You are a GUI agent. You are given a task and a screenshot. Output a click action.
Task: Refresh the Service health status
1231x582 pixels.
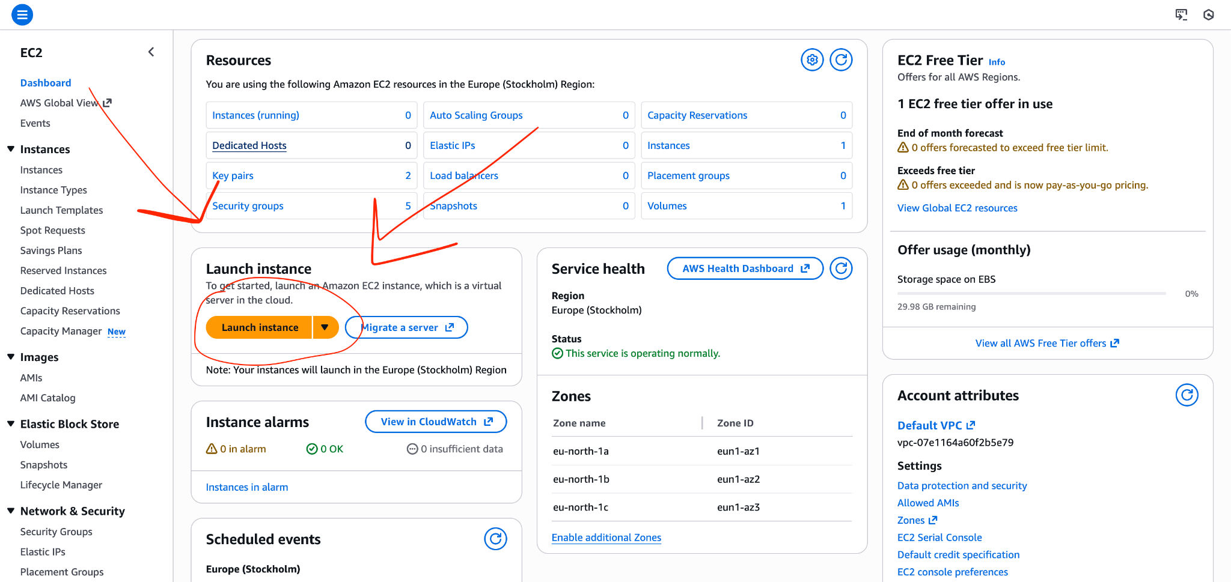[x=841, y=268]
